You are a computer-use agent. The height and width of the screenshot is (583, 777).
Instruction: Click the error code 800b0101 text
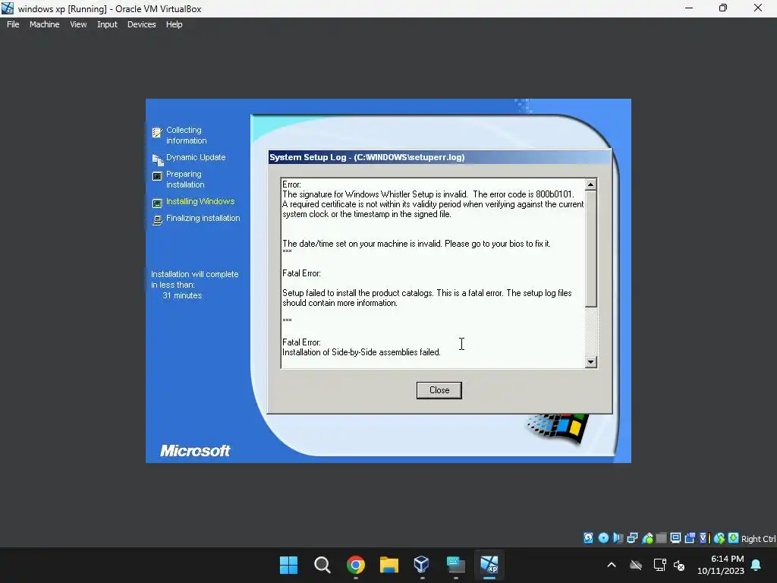(554, 194)
